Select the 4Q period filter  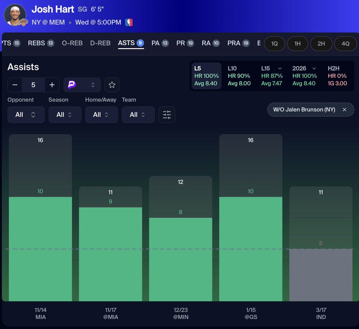tap(346, 44)
